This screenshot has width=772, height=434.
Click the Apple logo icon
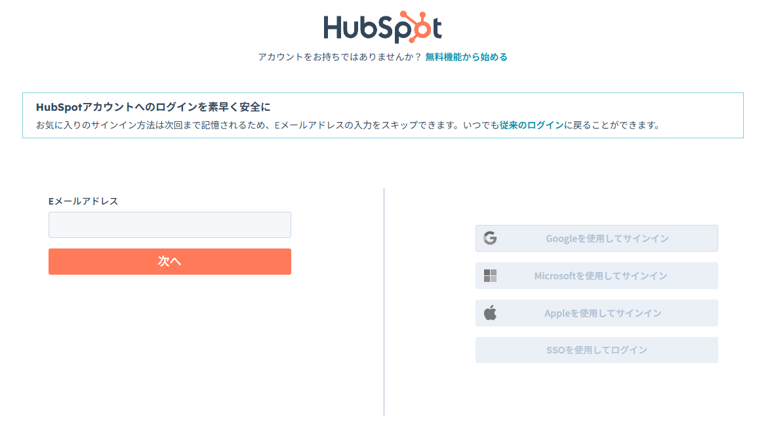490,313
